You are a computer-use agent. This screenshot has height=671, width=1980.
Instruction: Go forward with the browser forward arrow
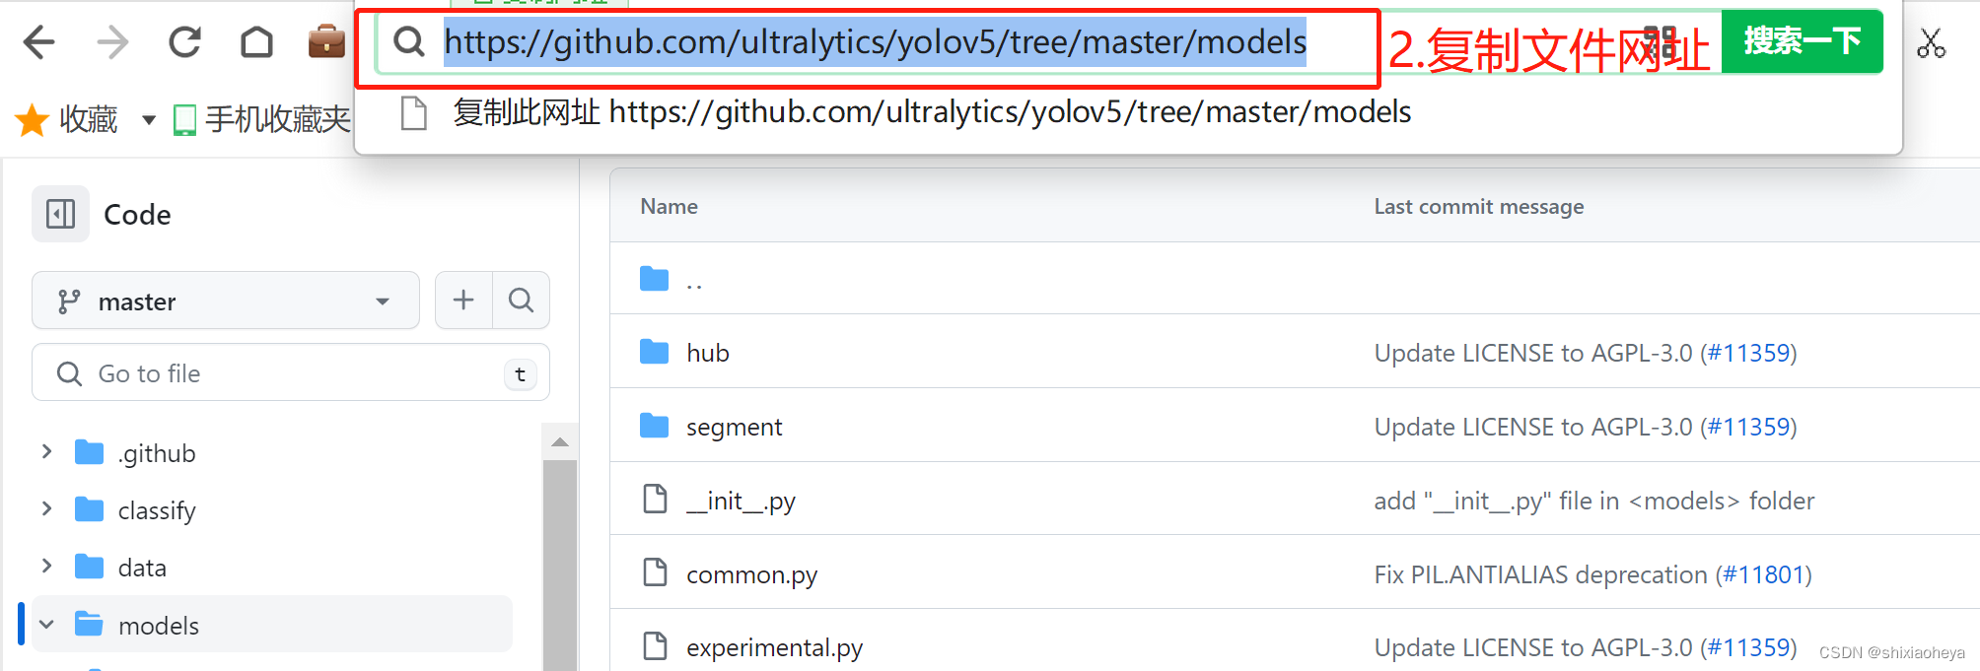(112, 42)
